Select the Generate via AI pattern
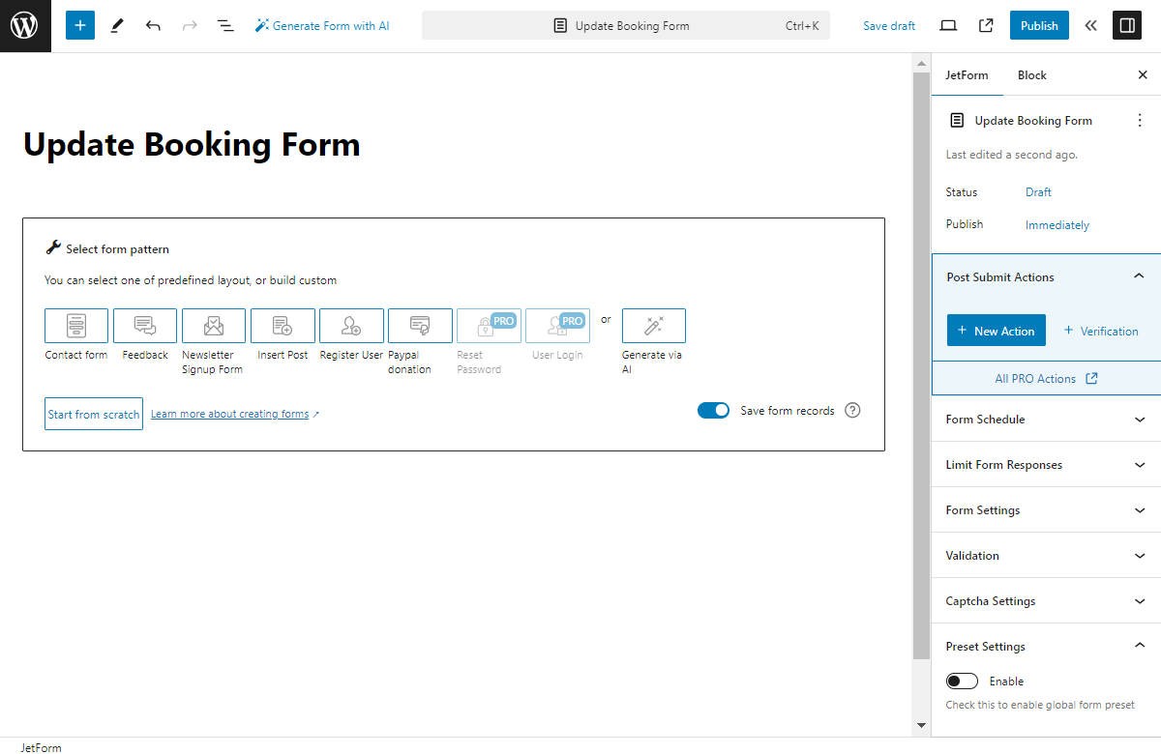This screenshot has width=1161, height=754. [653, 325]
